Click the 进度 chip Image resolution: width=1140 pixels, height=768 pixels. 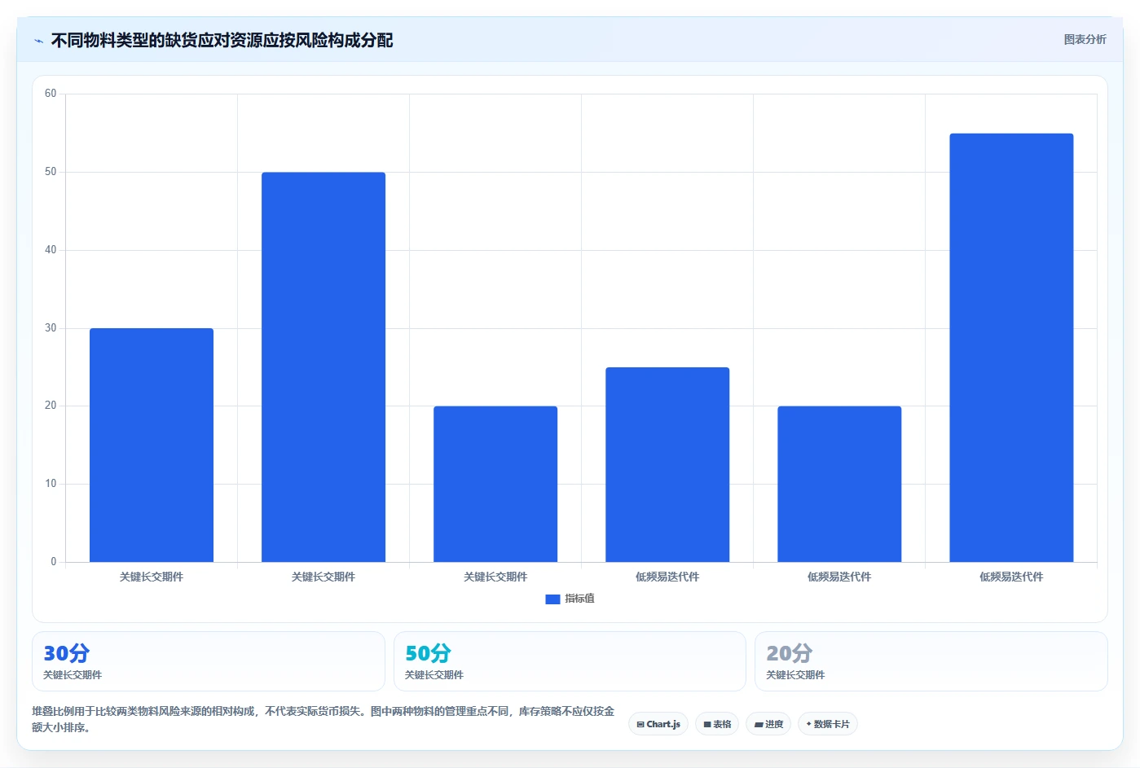tap(768, 724)
